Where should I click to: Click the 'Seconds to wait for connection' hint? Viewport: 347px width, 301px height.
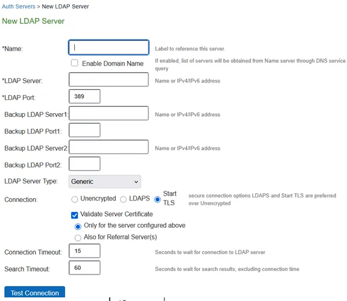[210, 252]
